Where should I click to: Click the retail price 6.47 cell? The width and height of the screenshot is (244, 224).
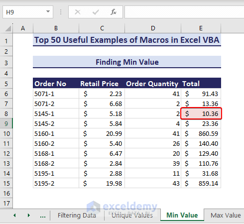[102, 153]
